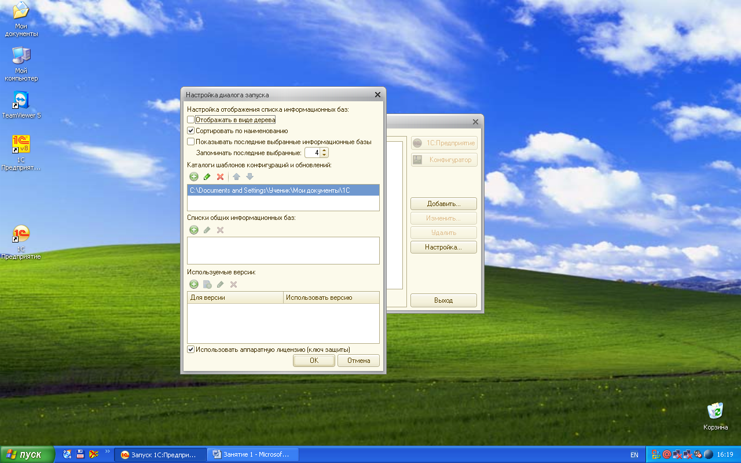
Task: Click '1С:Предприятие' button in launch window
Action: point(444,143)
